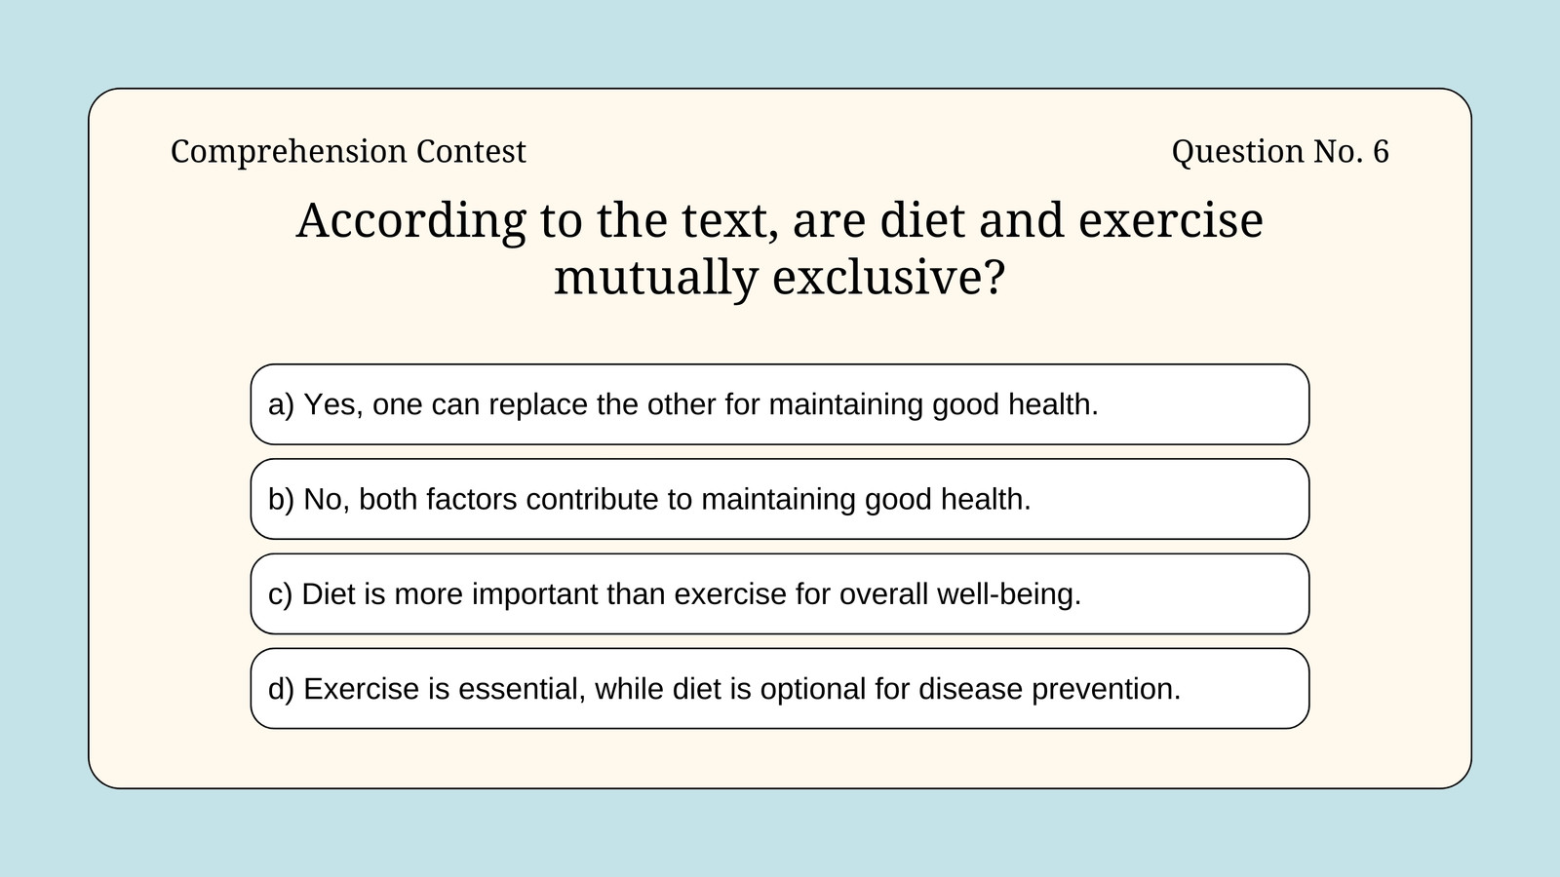Screen dimensions: 1560x877
Task: Click the empty right end of option b box
Action: click(1170, 499)
